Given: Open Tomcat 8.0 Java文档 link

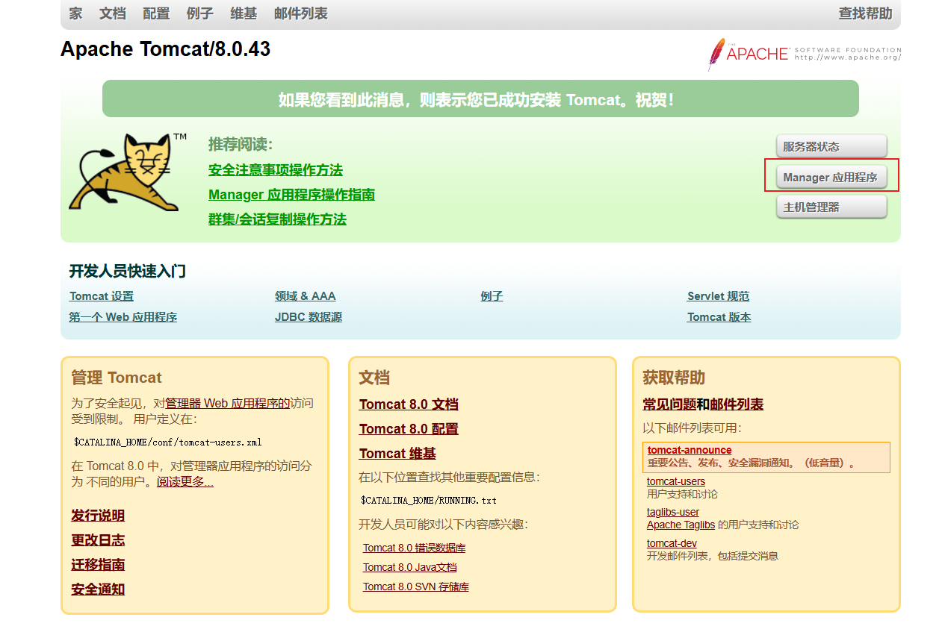Looking at the screenshot, I should (410, 567).
